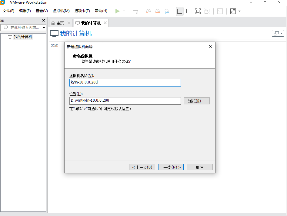This screenshot has height=216, width=287.
Task: Close the 我的计算机 tab
Action: tap(105, 23)
